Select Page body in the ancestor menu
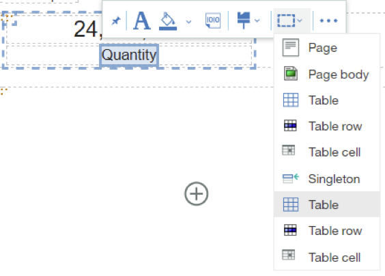 (x=327, y=74)
